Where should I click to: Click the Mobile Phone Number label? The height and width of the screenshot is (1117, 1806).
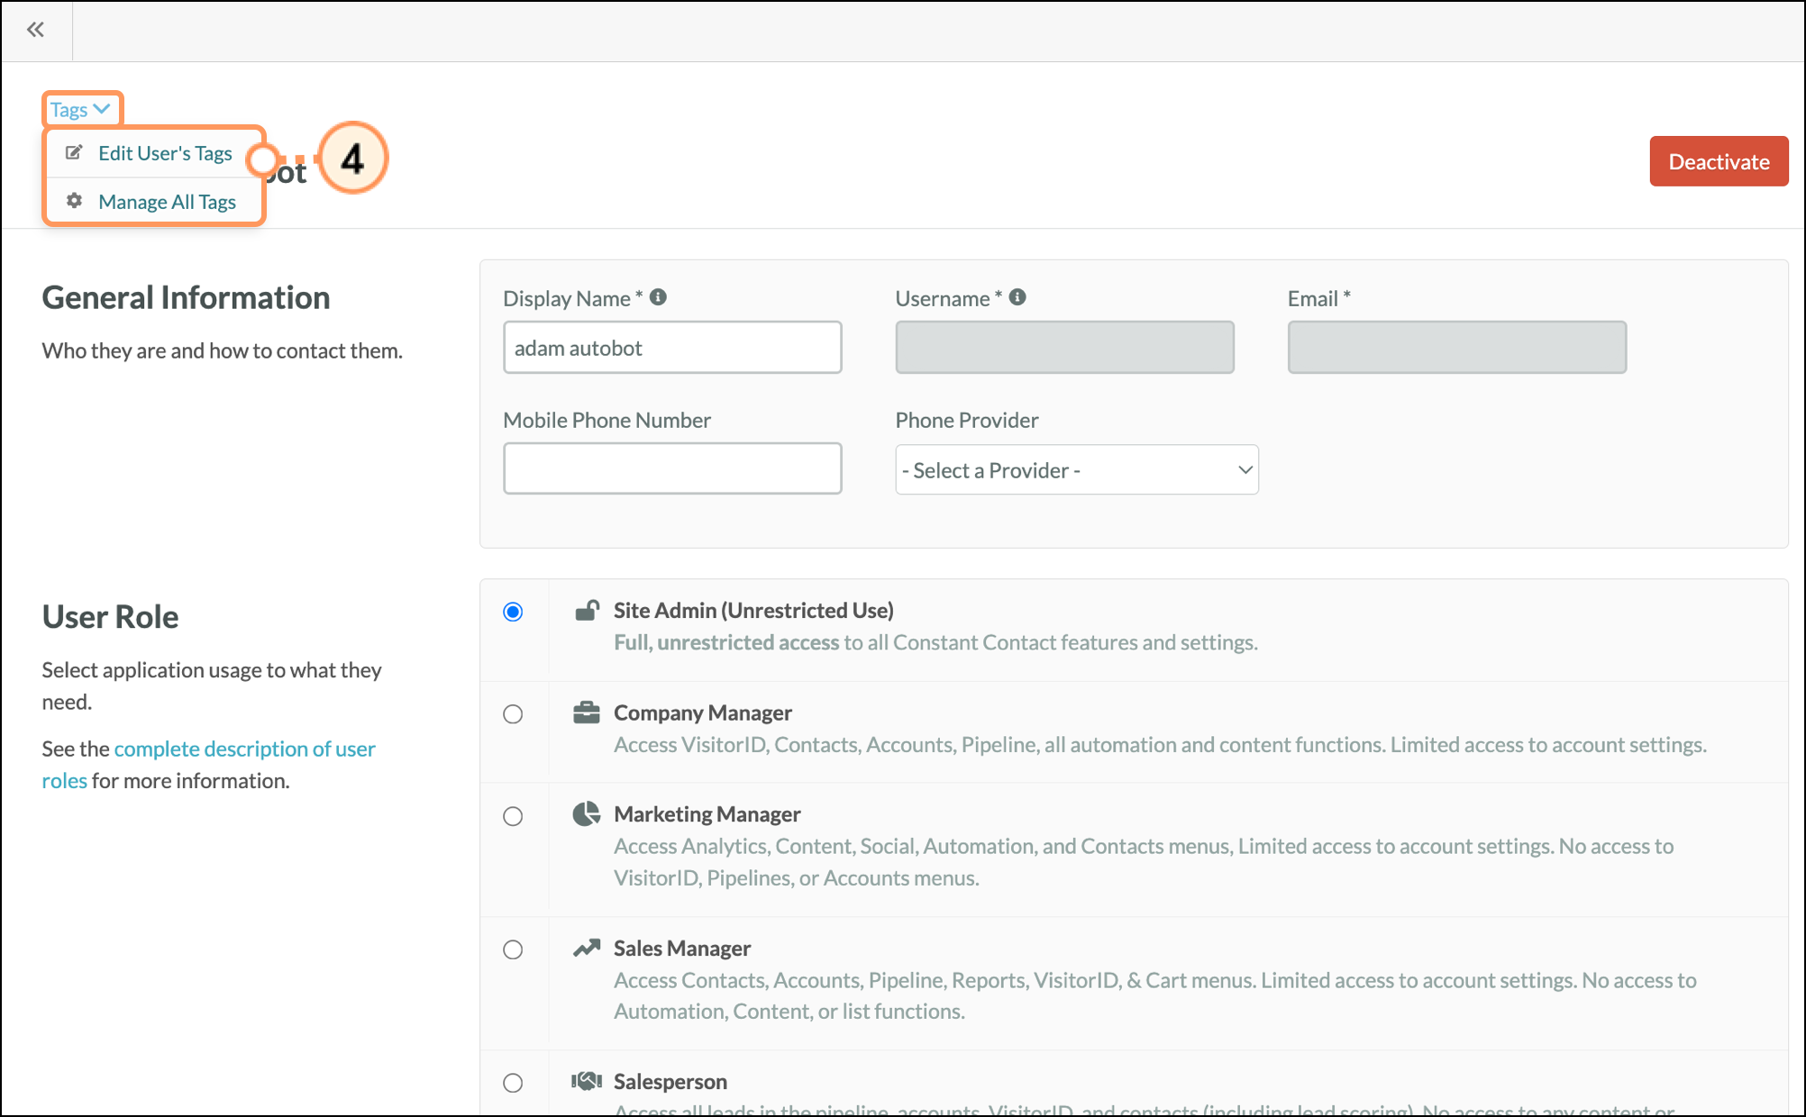pos(607,420)
